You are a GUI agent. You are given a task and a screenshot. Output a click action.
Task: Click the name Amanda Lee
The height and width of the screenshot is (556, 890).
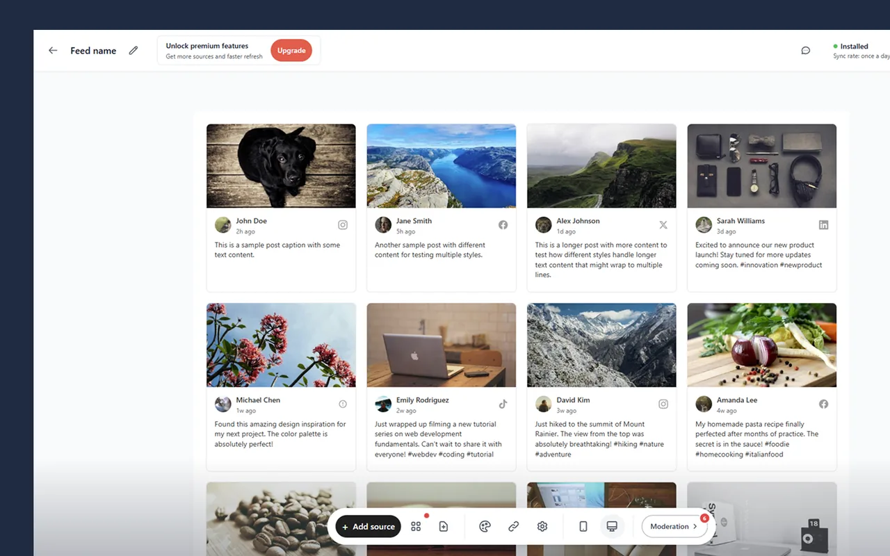pyautogui.click(x=737, y=400)
